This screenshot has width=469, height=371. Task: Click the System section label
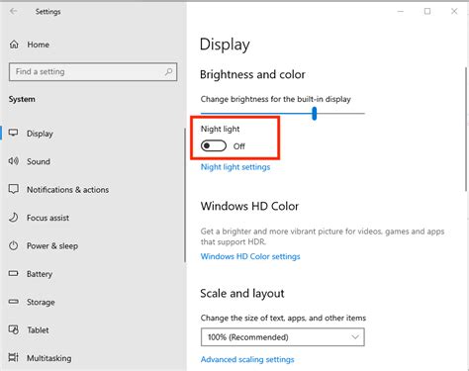pos(22,99)
